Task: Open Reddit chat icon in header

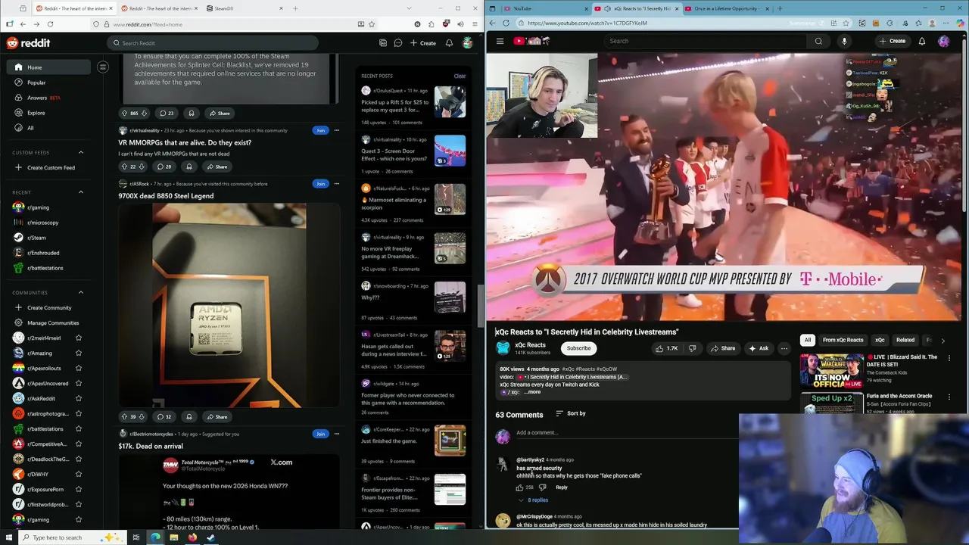Action: 397,43
